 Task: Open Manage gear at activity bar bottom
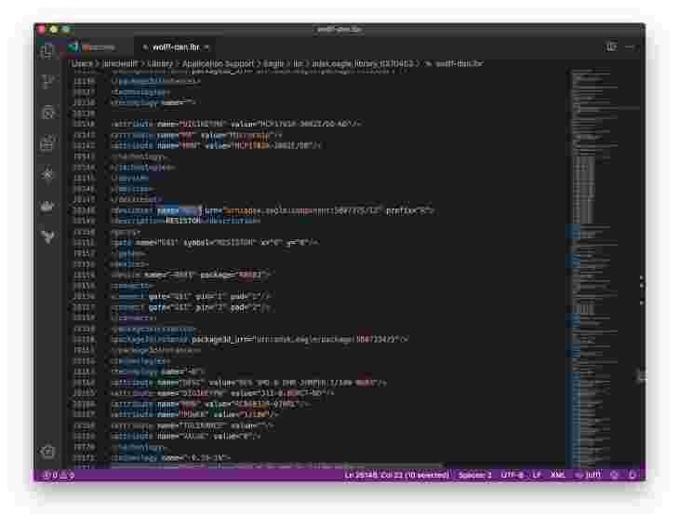(47, 452)
